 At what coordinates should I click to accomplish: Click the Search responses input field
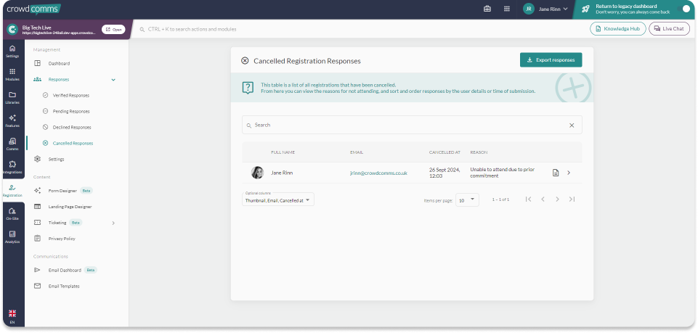(407, 125)
